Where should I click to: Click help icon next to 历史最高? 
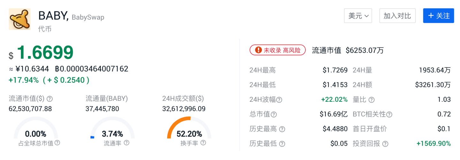[x=282, y=129]
